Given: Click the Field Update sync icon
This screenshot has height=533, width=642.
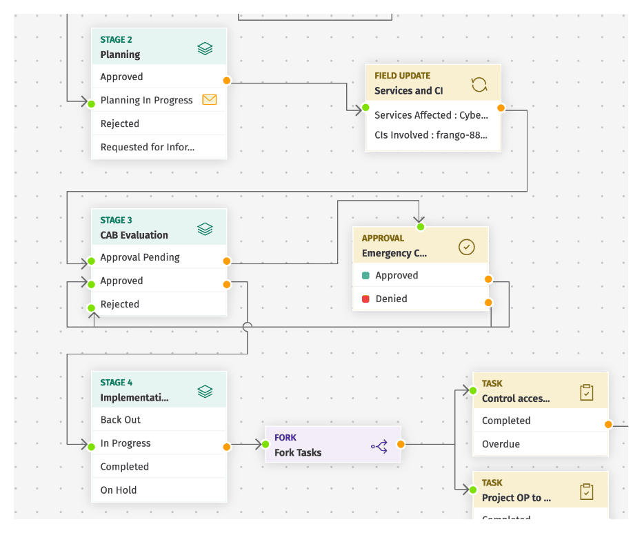Looking at the screenshot, I should 479,84.
